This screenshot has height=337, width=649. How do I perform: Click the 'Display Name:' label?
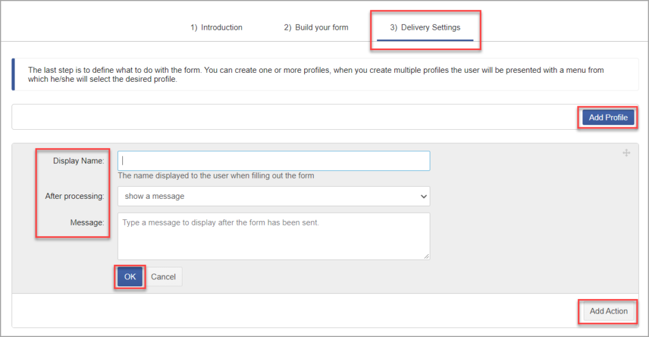coord(79,161)
